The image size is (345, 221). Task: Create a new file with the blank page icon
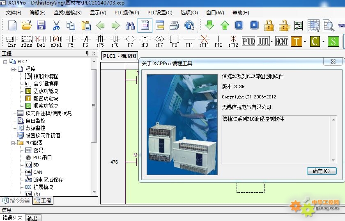pyautogui.click(x=12, y=25)
